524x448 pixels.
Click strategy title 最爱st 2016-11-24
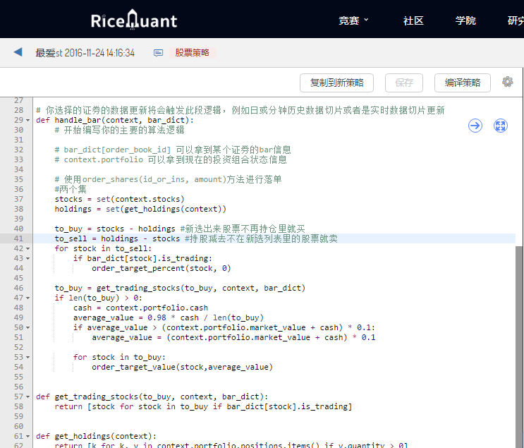(85, 53)
